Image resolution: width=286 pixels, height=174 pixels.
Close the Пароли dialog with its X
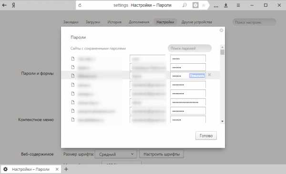click(x=221, y=30)
